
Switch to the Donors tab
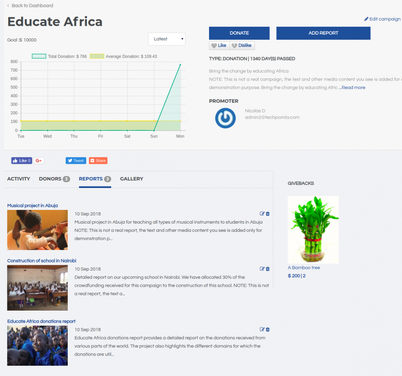point(54,179)
